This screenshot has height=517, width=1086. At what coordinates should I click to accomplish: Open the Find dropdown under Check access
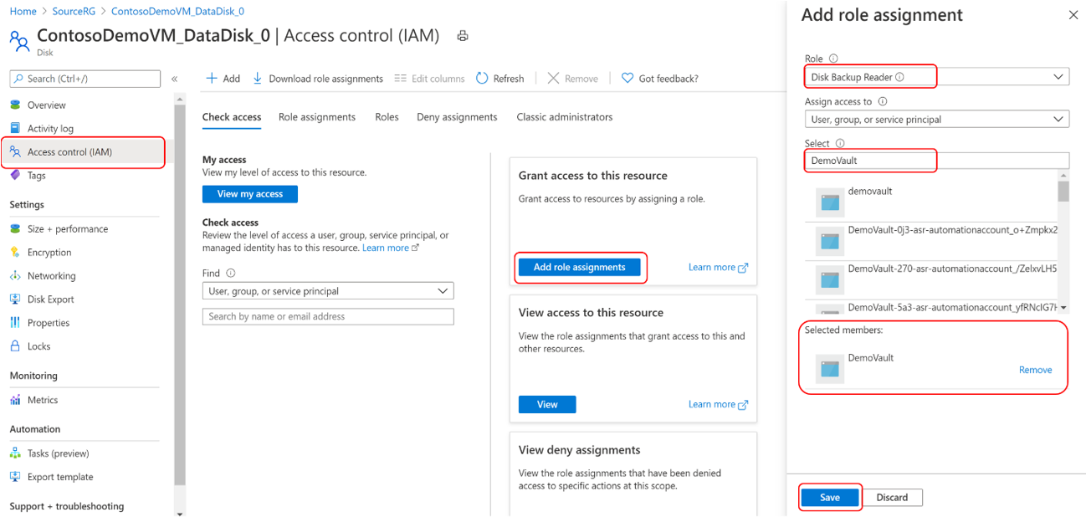[327, 290]
